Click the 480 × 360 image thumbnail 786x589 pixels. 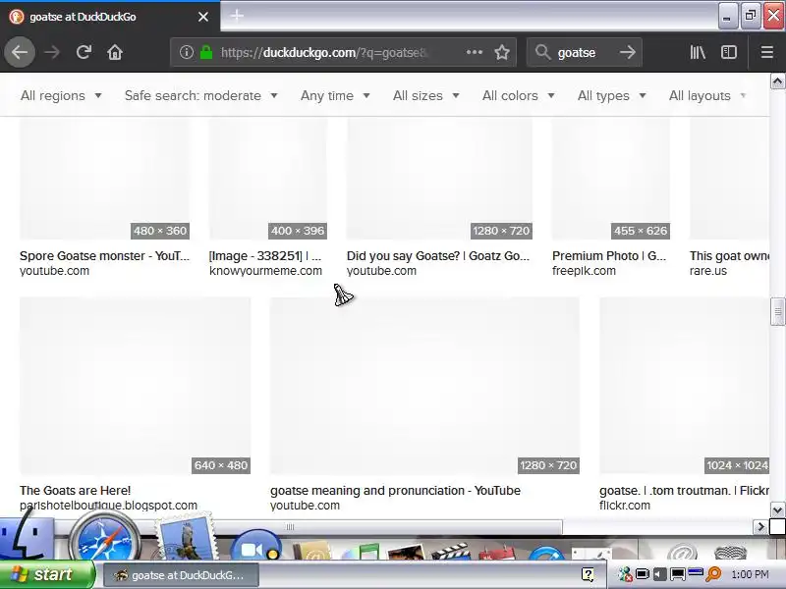tap(104, 179)
